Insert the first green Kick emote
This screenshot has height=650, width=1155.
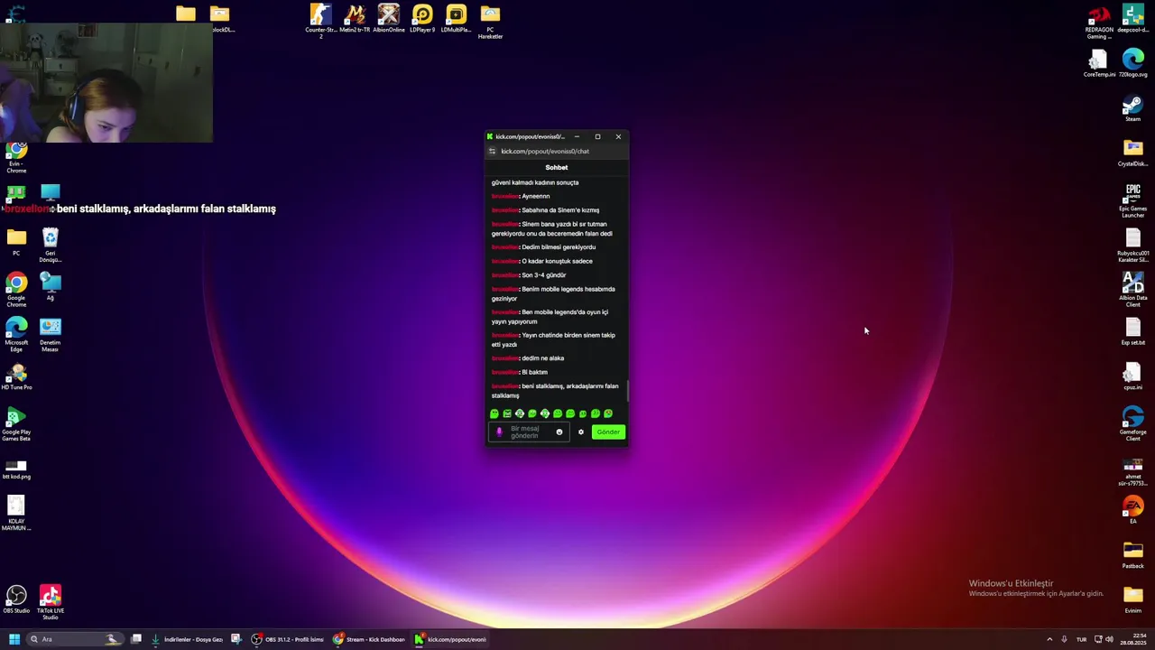(494, 413)
